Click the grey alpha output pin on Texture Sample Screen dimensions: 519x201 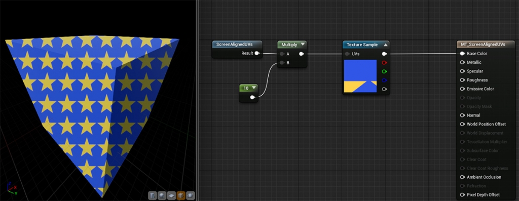384,89
